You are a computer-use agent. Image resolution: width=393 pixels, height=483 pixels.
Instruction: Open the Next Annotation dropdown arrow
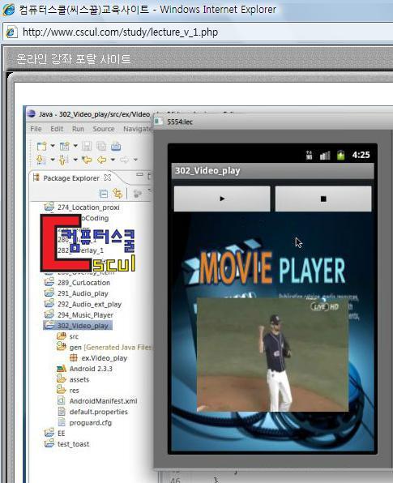tap(53, 160)
